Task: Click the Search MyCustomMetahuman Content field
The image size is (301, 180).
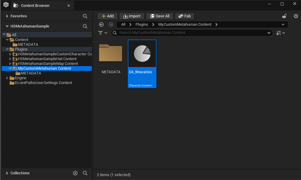Action: point(191,33)
